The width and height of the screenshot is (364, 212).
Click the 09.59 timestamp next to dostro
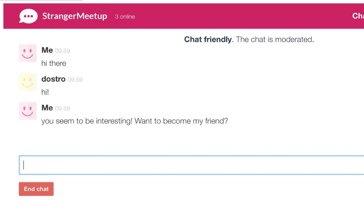coord(75,80)
